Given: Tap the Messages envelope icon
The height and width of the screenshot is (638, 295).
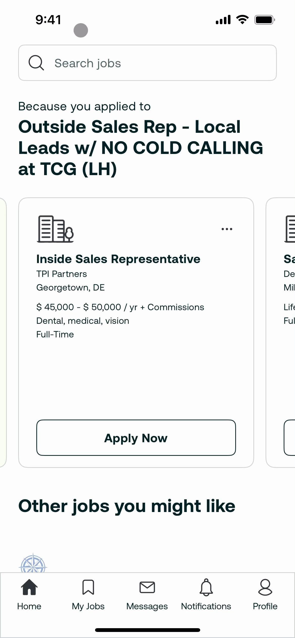Looking at the screenshot, I should tap(147, 587).
